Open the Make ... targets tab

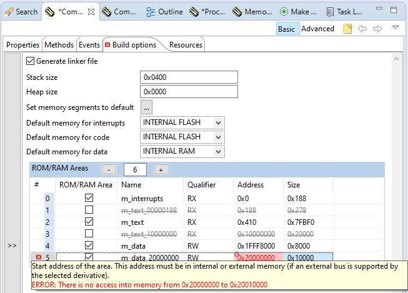pos(298,12)
